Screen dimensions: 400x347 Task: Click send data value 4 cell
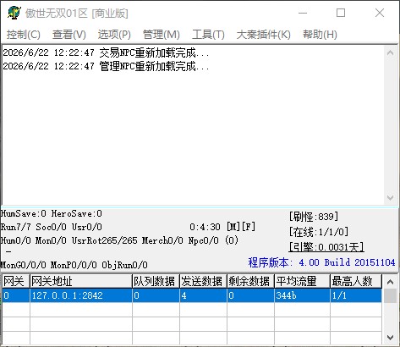tap(203, 295)
